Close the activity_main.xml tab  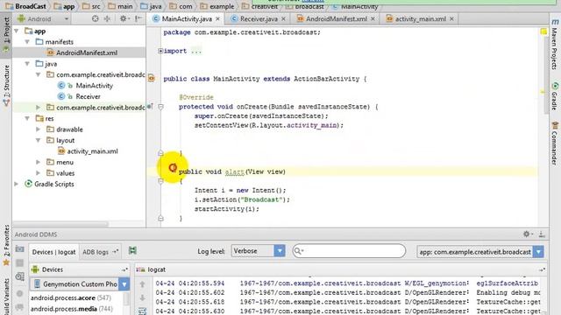451,19
